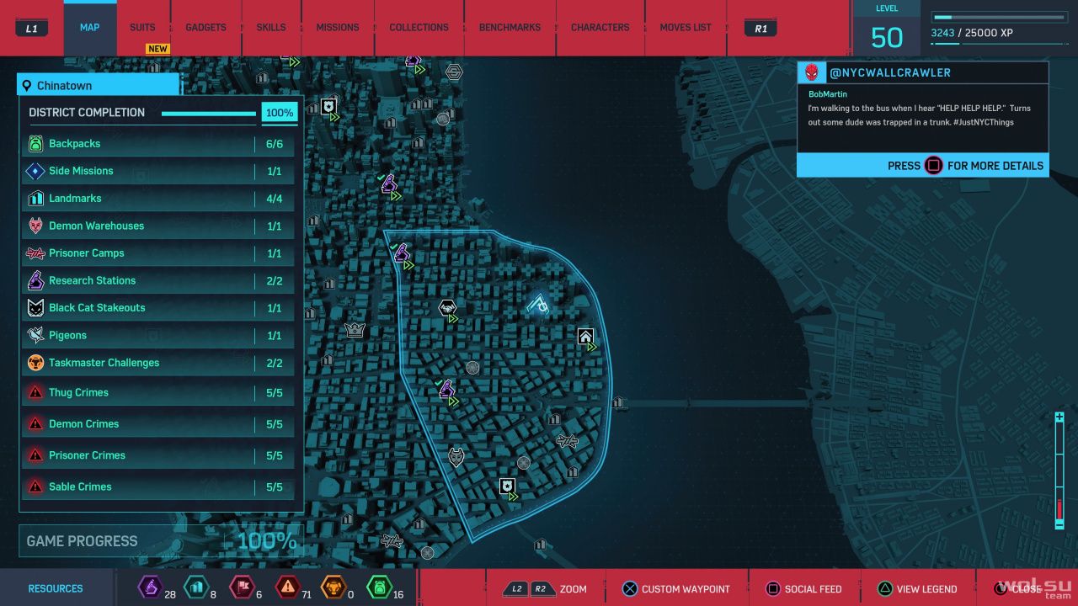
Task: Click the Side Missions diamond icon
Action: (x=35, y=171)
